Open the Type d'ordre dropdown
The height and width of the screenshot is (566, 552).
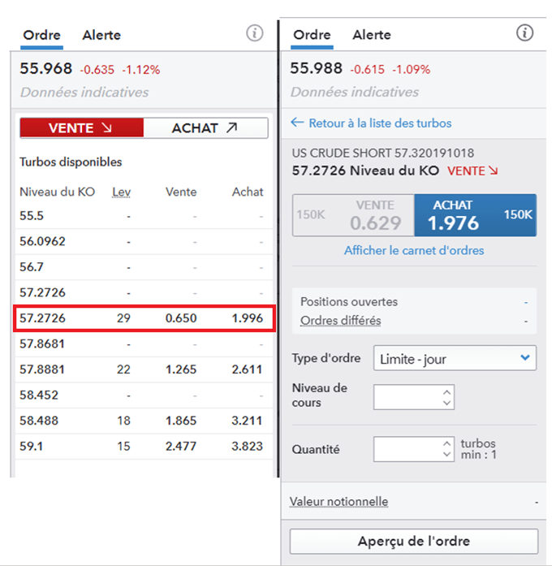click(x=455, y=358)
